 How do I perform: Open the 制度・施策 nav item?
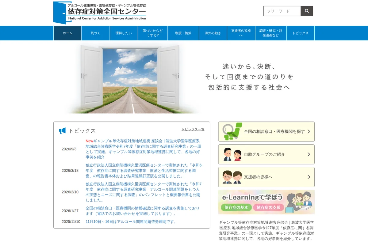[183, 33]
